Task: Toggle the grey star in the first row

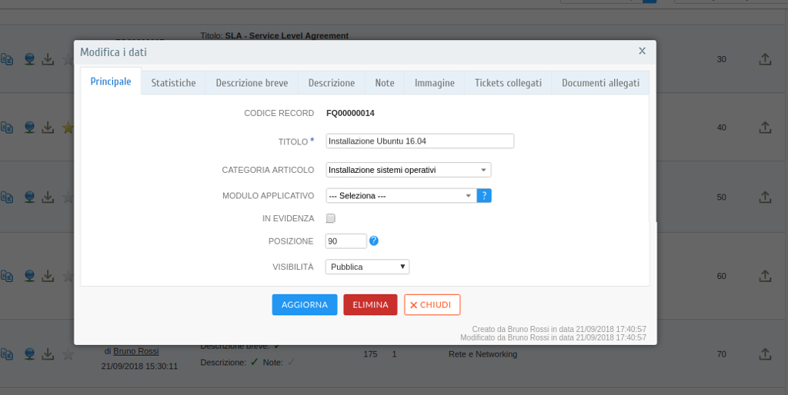Action: point(68,59)
